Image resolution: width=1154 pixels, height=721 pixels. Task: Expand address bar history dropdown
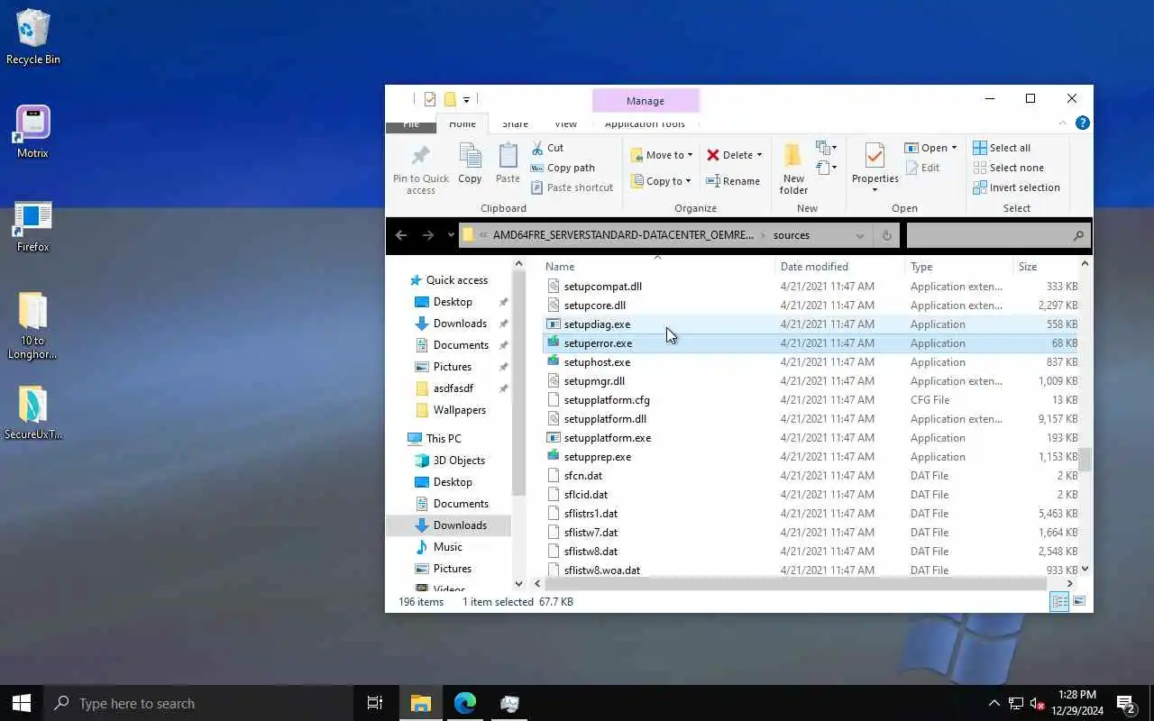coord(860,235)
